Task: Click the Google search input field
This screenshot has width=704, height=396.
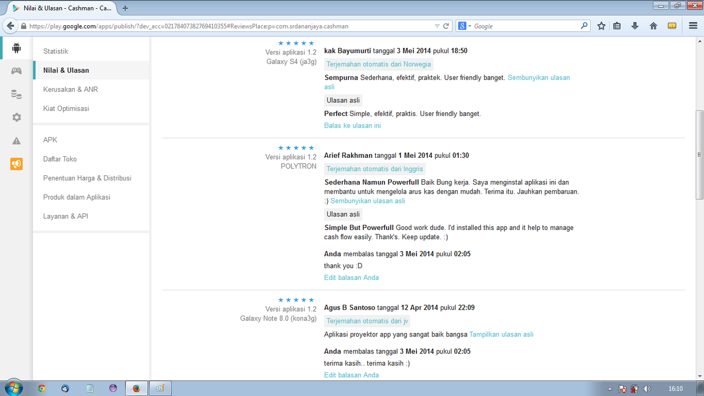Action: 525,26
